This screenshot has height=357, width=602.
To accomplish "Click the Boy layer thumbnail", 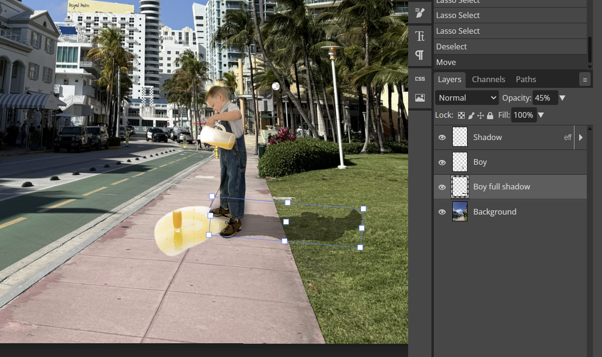I will point(460,162).
